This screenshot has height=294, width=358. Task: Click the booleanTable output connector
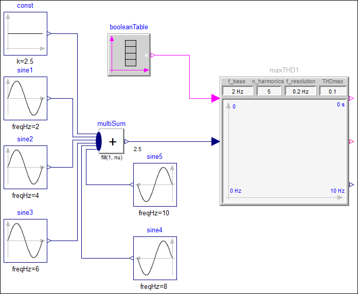(x=153, y=55)
